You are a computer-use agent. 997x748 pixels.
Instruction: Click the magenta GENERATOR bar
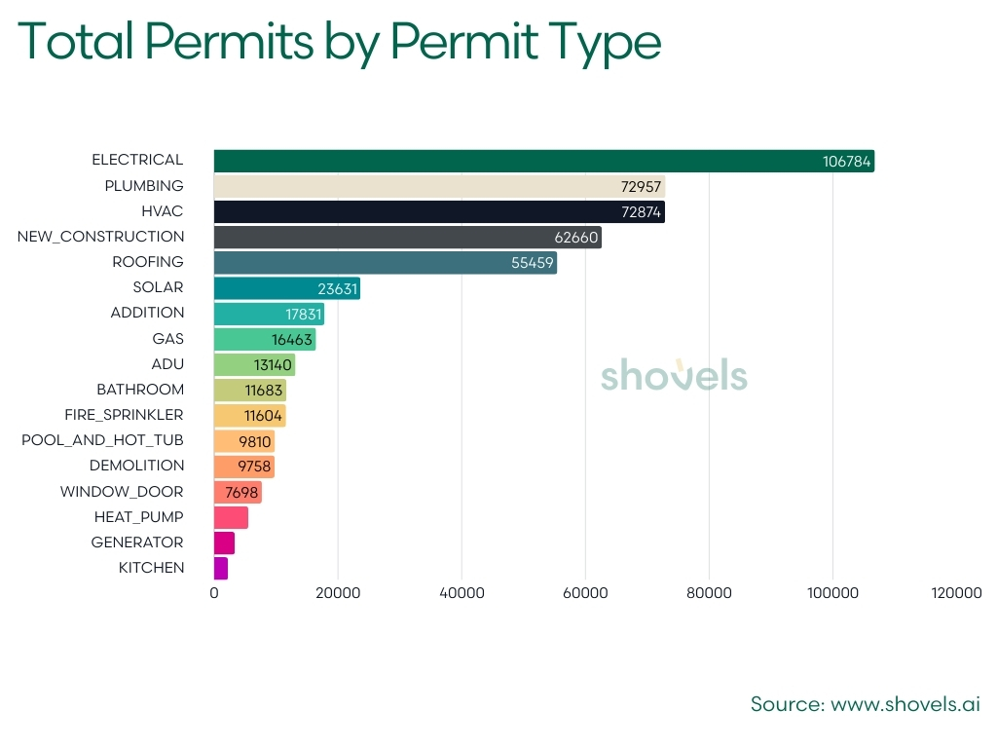tap(225, 543)
